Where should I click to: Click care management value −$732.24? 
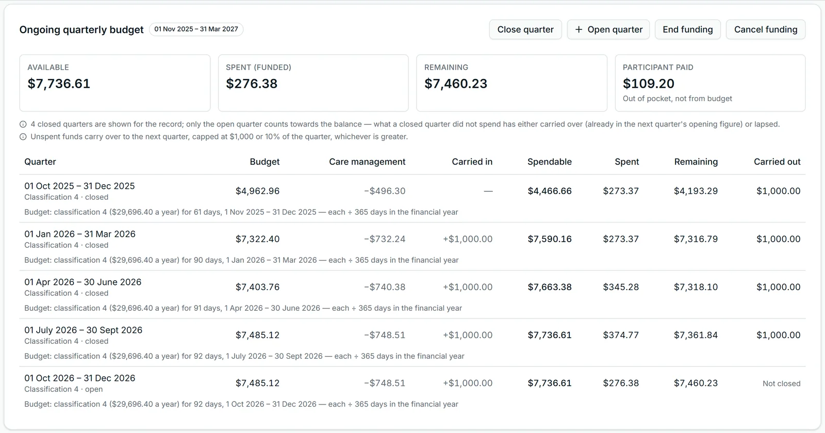click(385, 239)
